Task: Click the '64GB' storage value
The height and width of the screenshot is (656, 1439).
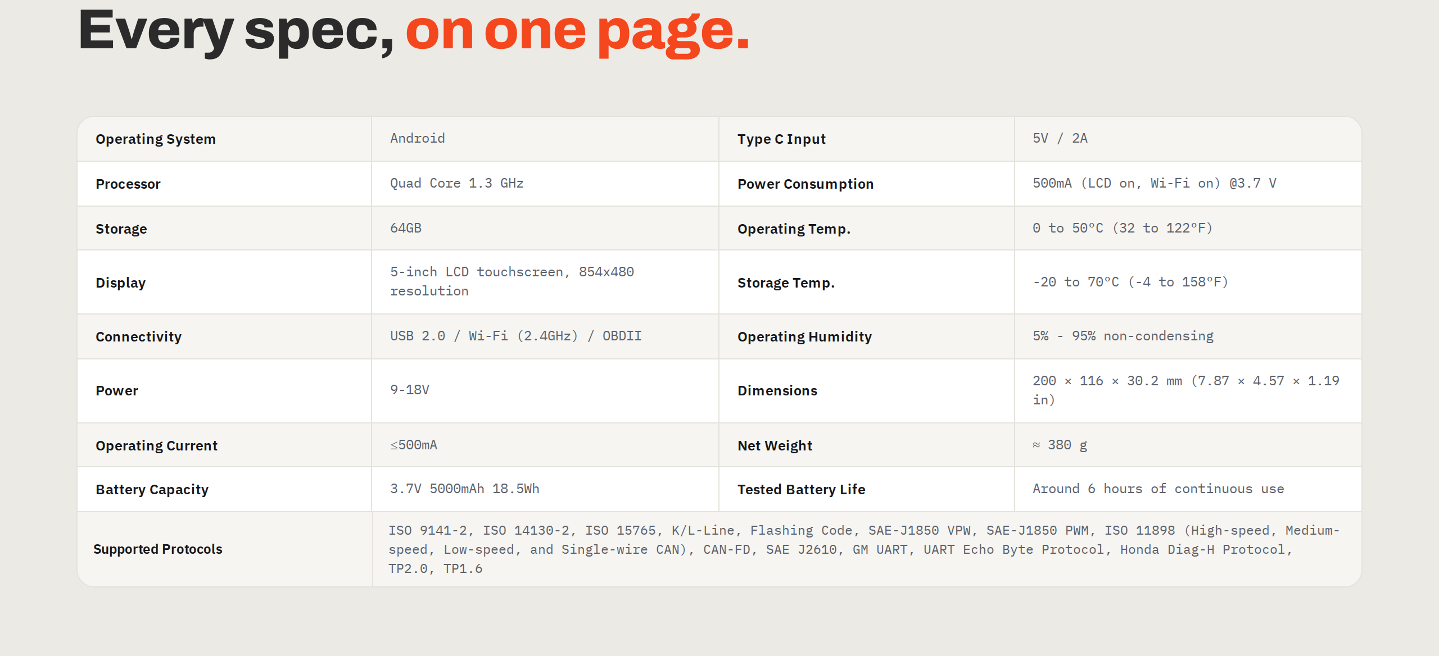Action: (406, 228)
